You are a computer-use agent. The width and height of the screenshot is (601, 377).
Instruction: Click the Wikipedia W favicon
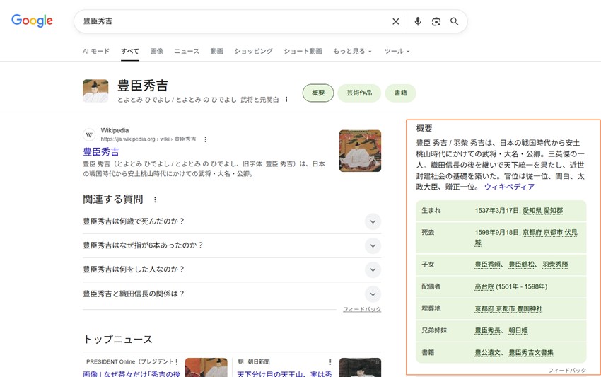click(89, 134)
